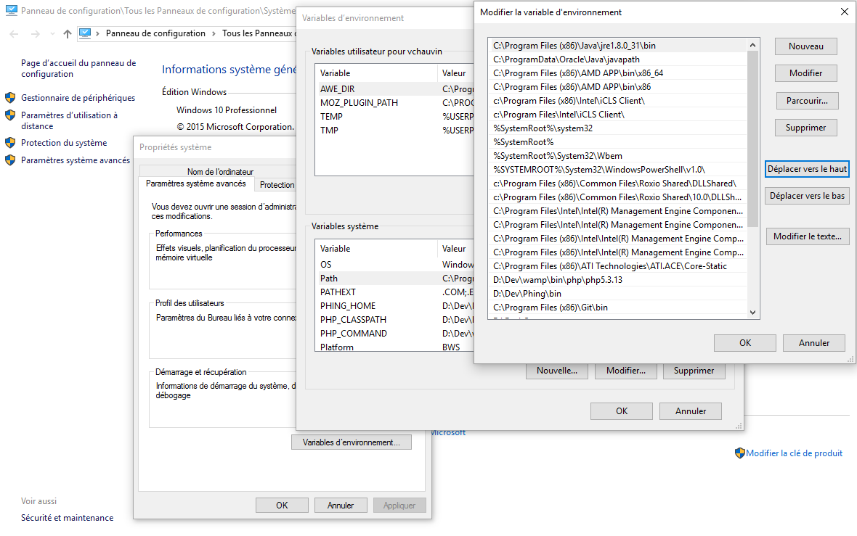This screenshot has height=536, width=857.
Task: Click Tous les Panneaux breadcrumb segment
Action: (x=258, y=33)
